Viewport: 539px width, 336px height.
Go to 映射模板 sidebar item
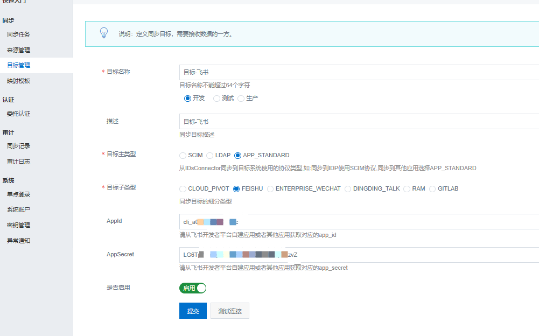tap(19, 81)
